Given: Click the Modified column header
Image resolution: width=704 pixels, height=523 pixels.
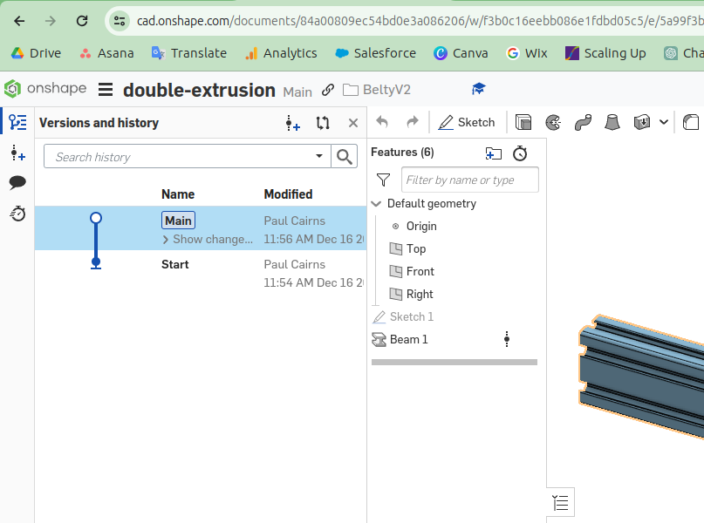Looking at the screenshot, I should click(x=288, y=194).
